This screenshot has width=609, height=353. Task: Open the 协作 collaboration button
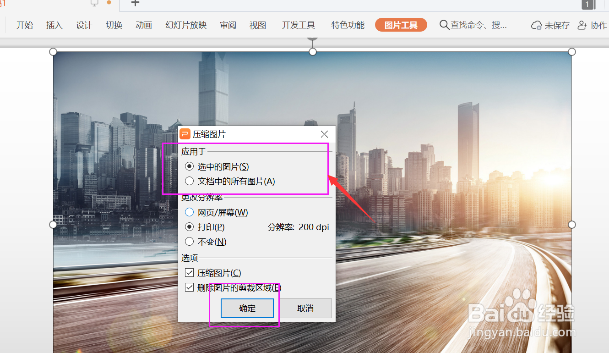pyautogui.click(x=592, y=25)
